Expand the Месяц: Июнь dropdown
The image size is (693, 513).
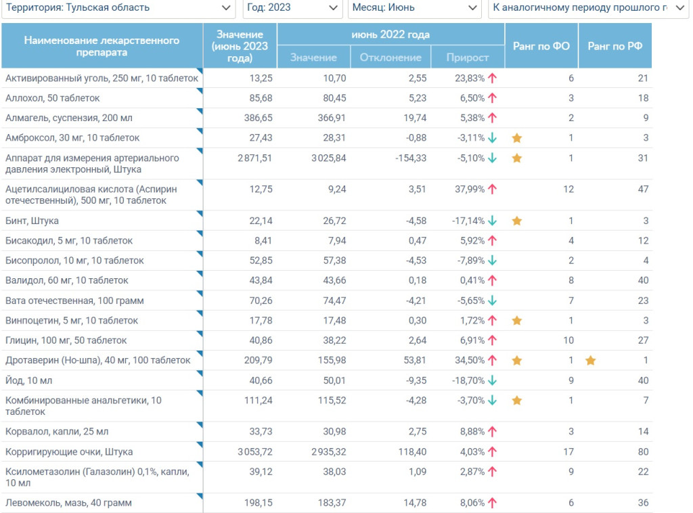pos(413,8)
